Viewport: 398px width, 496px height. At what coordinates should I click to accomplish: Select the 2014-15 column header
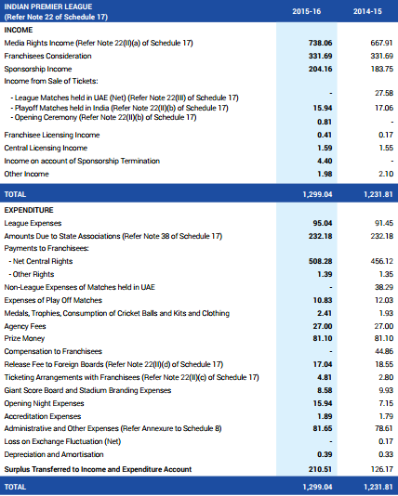pos(367,11)
